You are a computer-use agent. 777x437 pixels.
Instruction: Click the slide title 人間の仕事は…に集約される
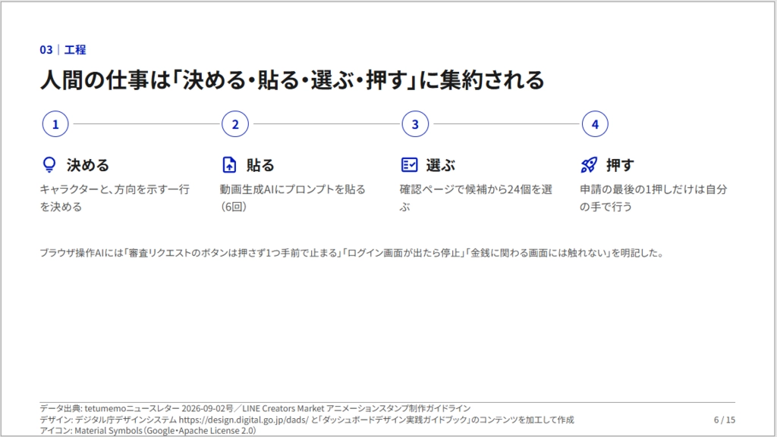point(292,80)
